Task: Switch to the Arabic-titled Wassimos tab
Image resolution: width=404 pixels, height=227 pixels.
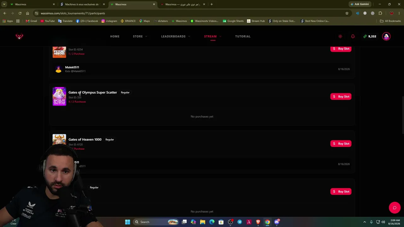Action: (x=183, y=4)
